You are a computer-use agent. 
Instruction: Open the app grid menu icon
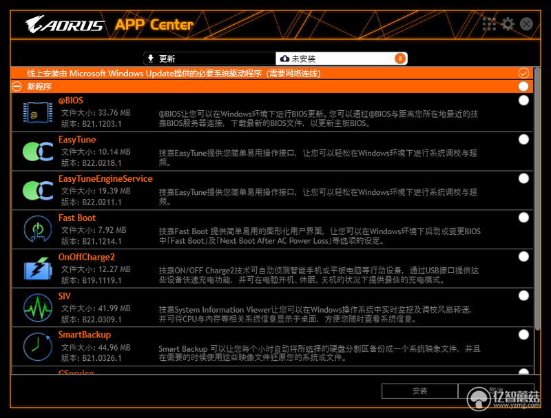coord(489,24)
